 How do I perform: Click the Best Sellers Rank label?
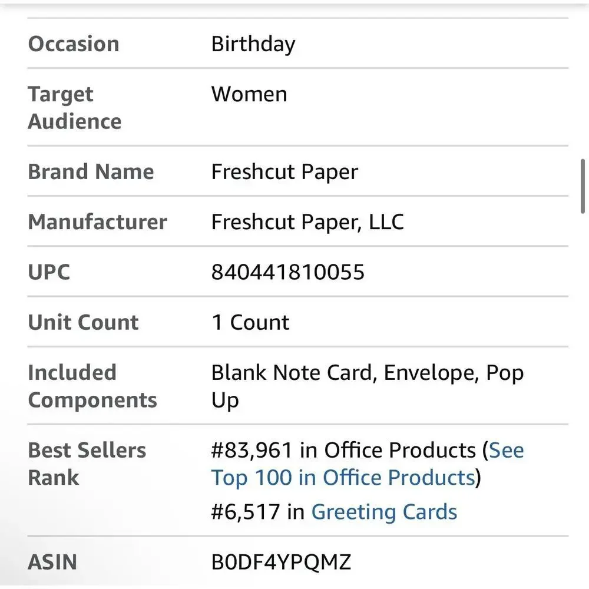(87, 464)
